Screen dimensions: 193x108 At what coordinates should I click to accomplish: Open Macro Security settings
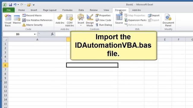click(32, 25)
